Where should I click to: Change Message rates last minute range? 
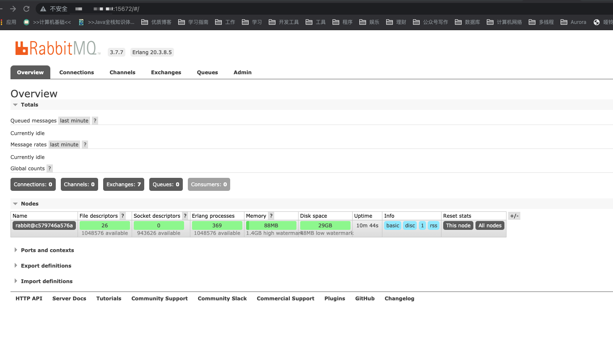(64, 145)
